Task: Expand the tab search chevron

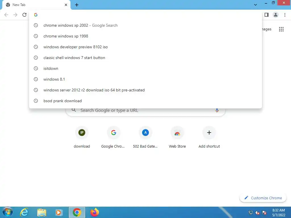Action: [255, 5]
